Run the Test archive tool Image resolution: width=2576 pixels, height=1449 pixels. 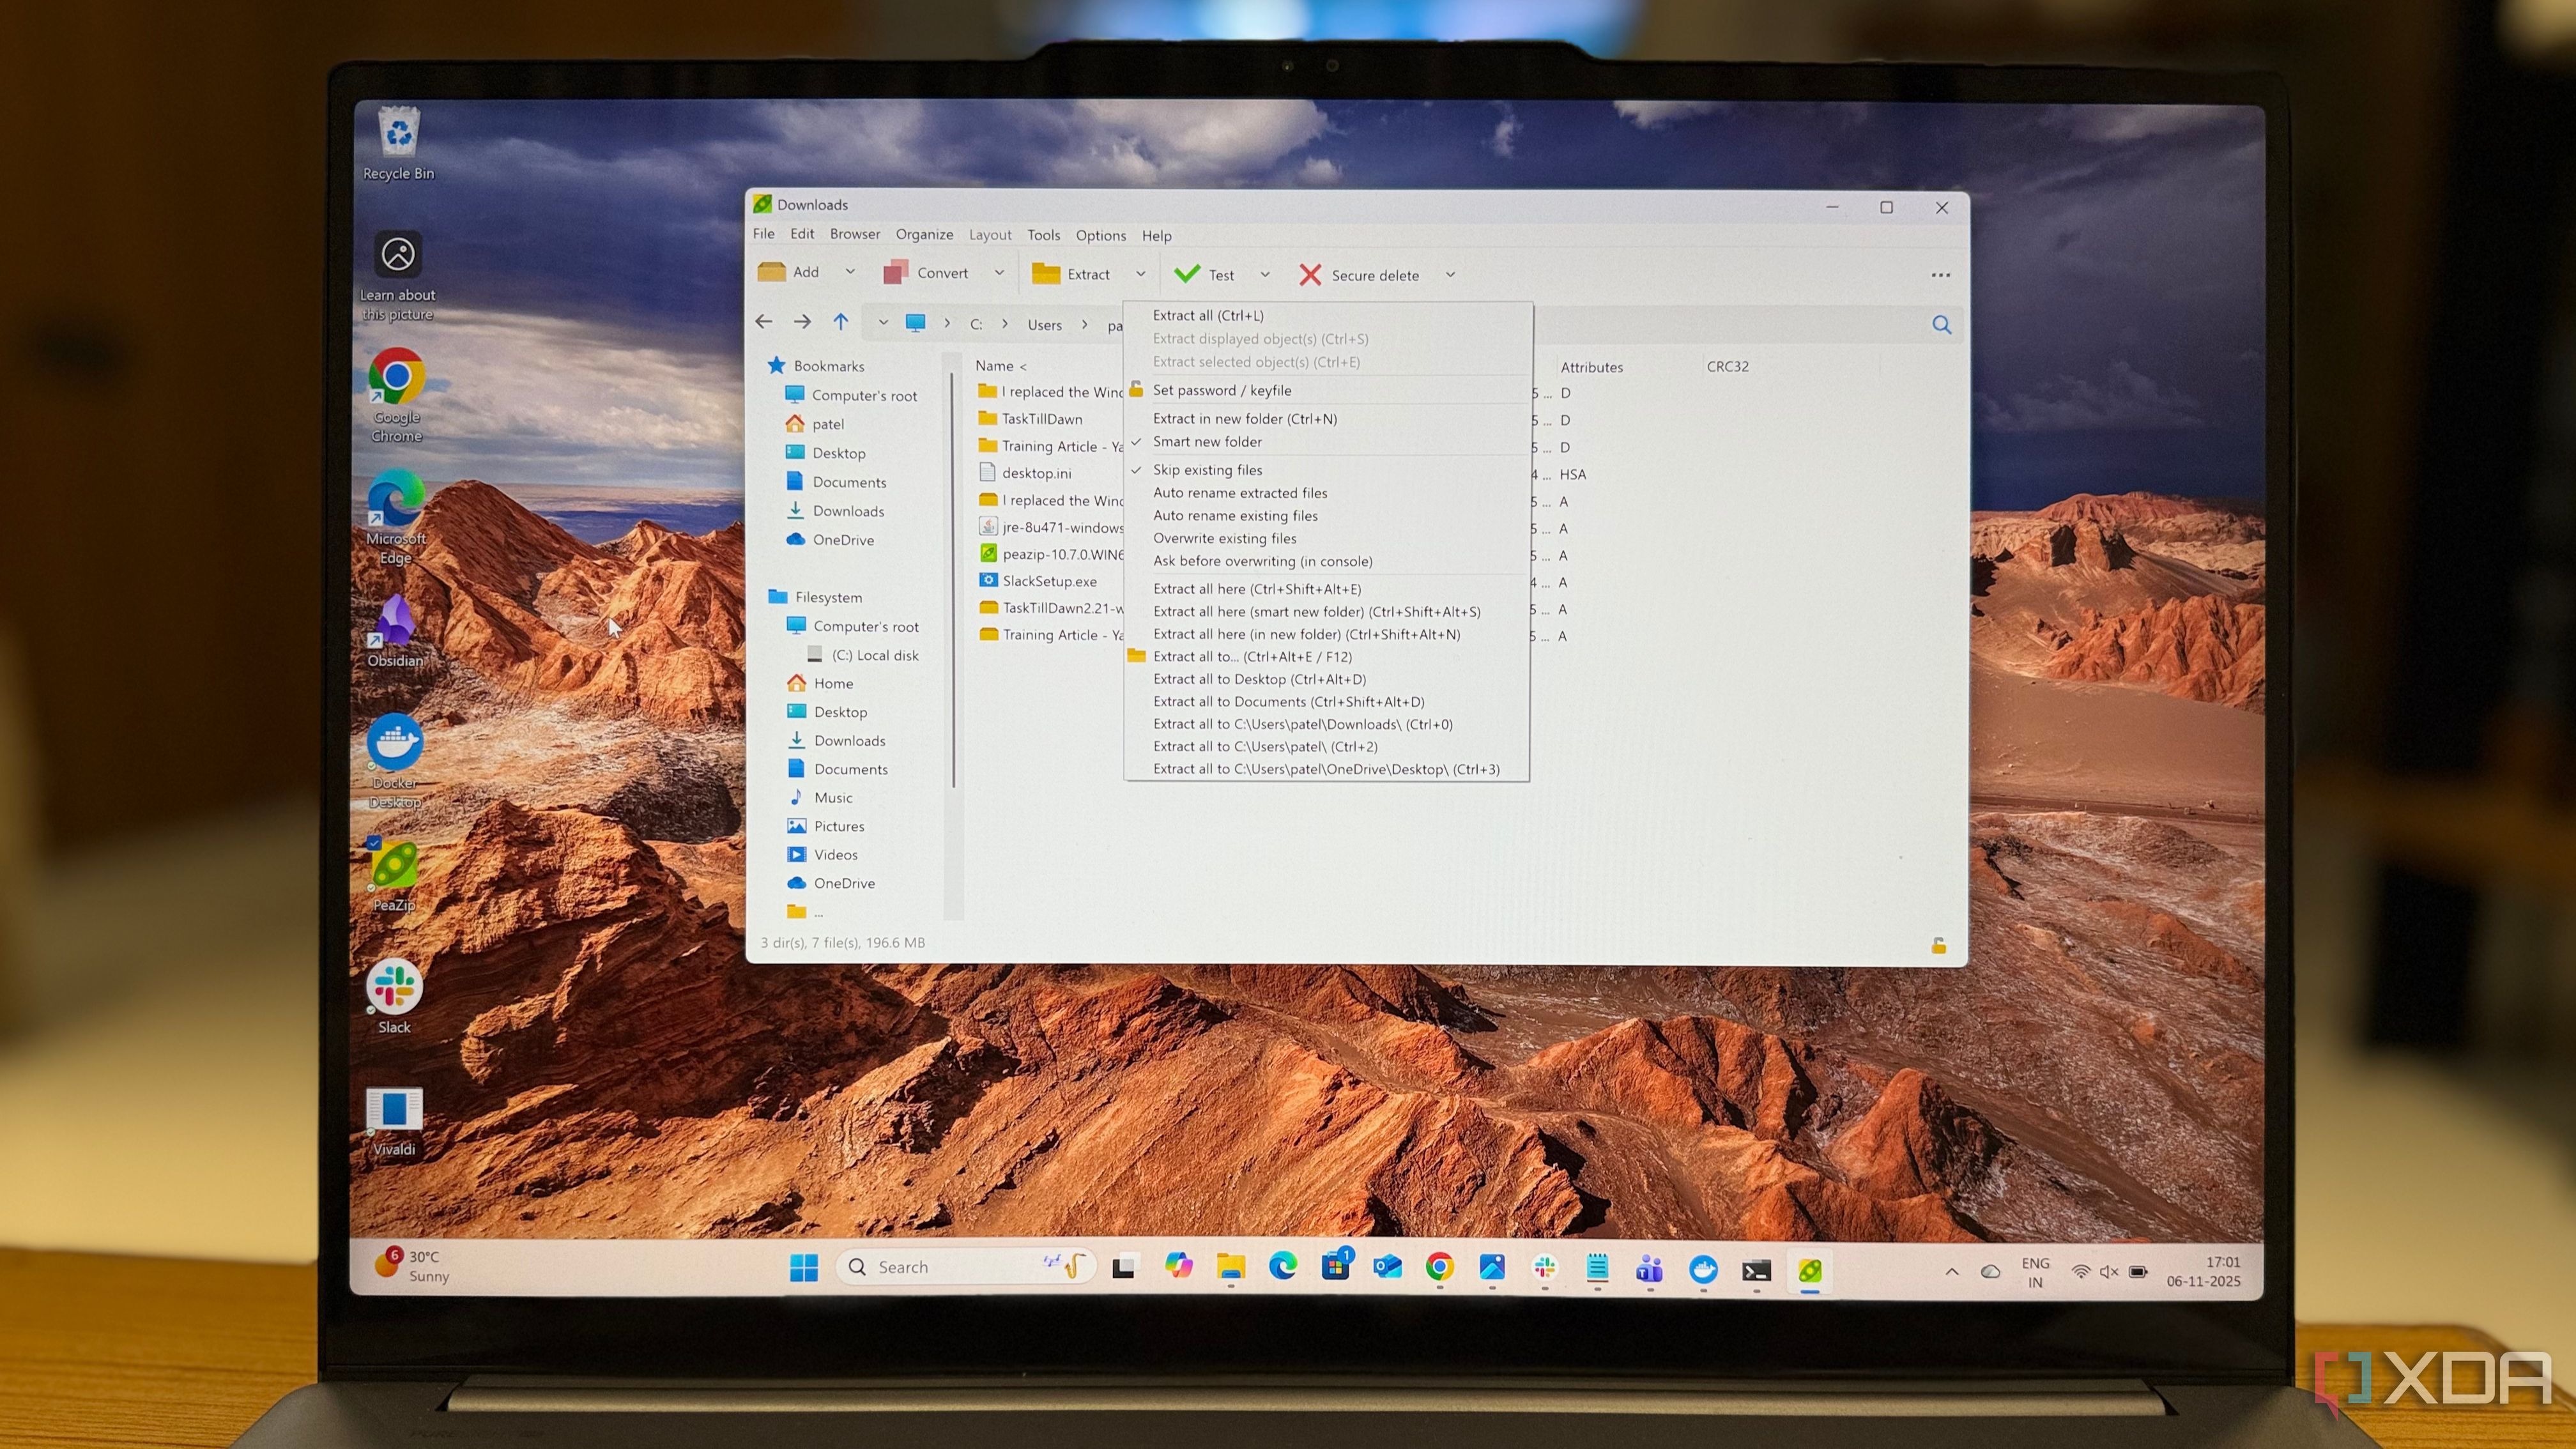point(1207,273)
